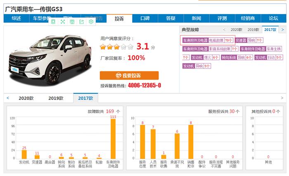Open the 综述 tab
Viewport: 289px width, 176px height.
16,18
